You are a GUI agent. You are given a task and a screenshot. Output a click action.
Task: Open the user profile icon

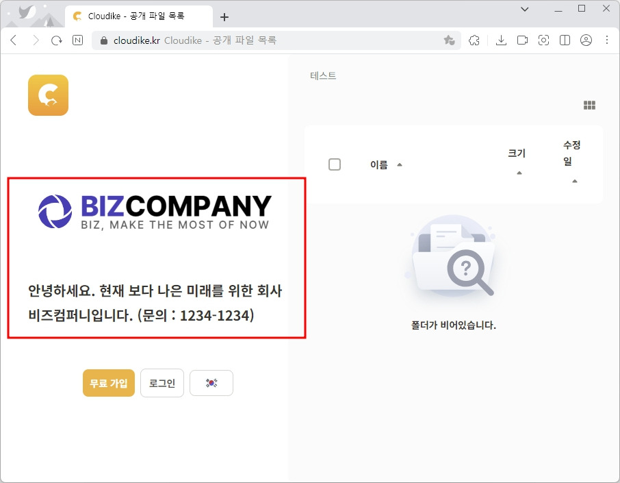coord(586,40)
